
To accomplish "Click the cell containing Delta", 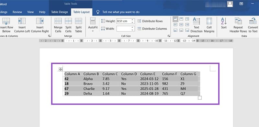I will pyautogui.click(x=91, y=94).
